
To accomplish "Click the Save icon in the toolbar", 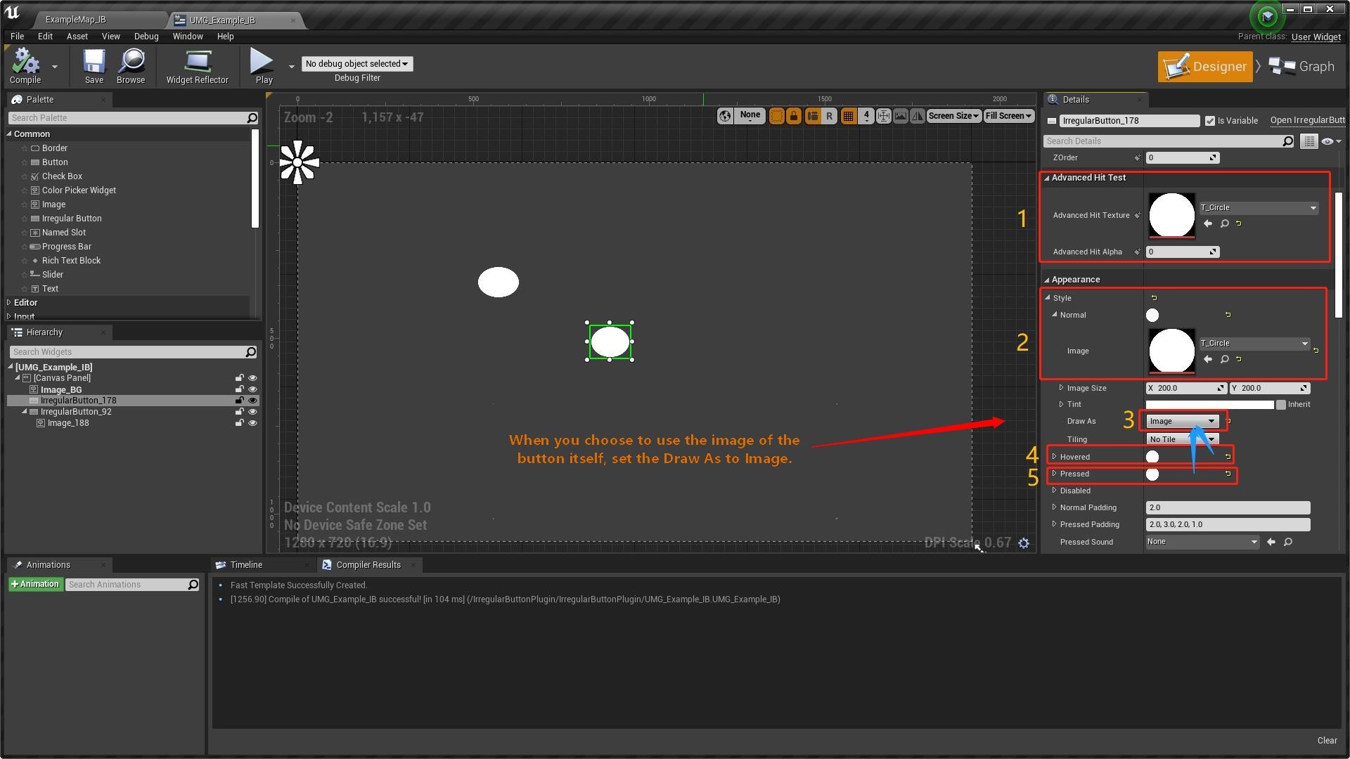I will click(x=93, y=62).
